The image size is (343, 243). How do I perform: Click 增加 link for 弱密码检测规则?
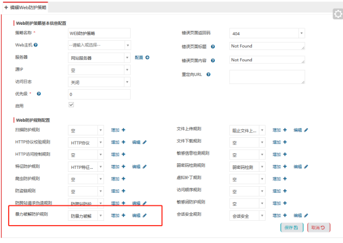coord(277,167)
